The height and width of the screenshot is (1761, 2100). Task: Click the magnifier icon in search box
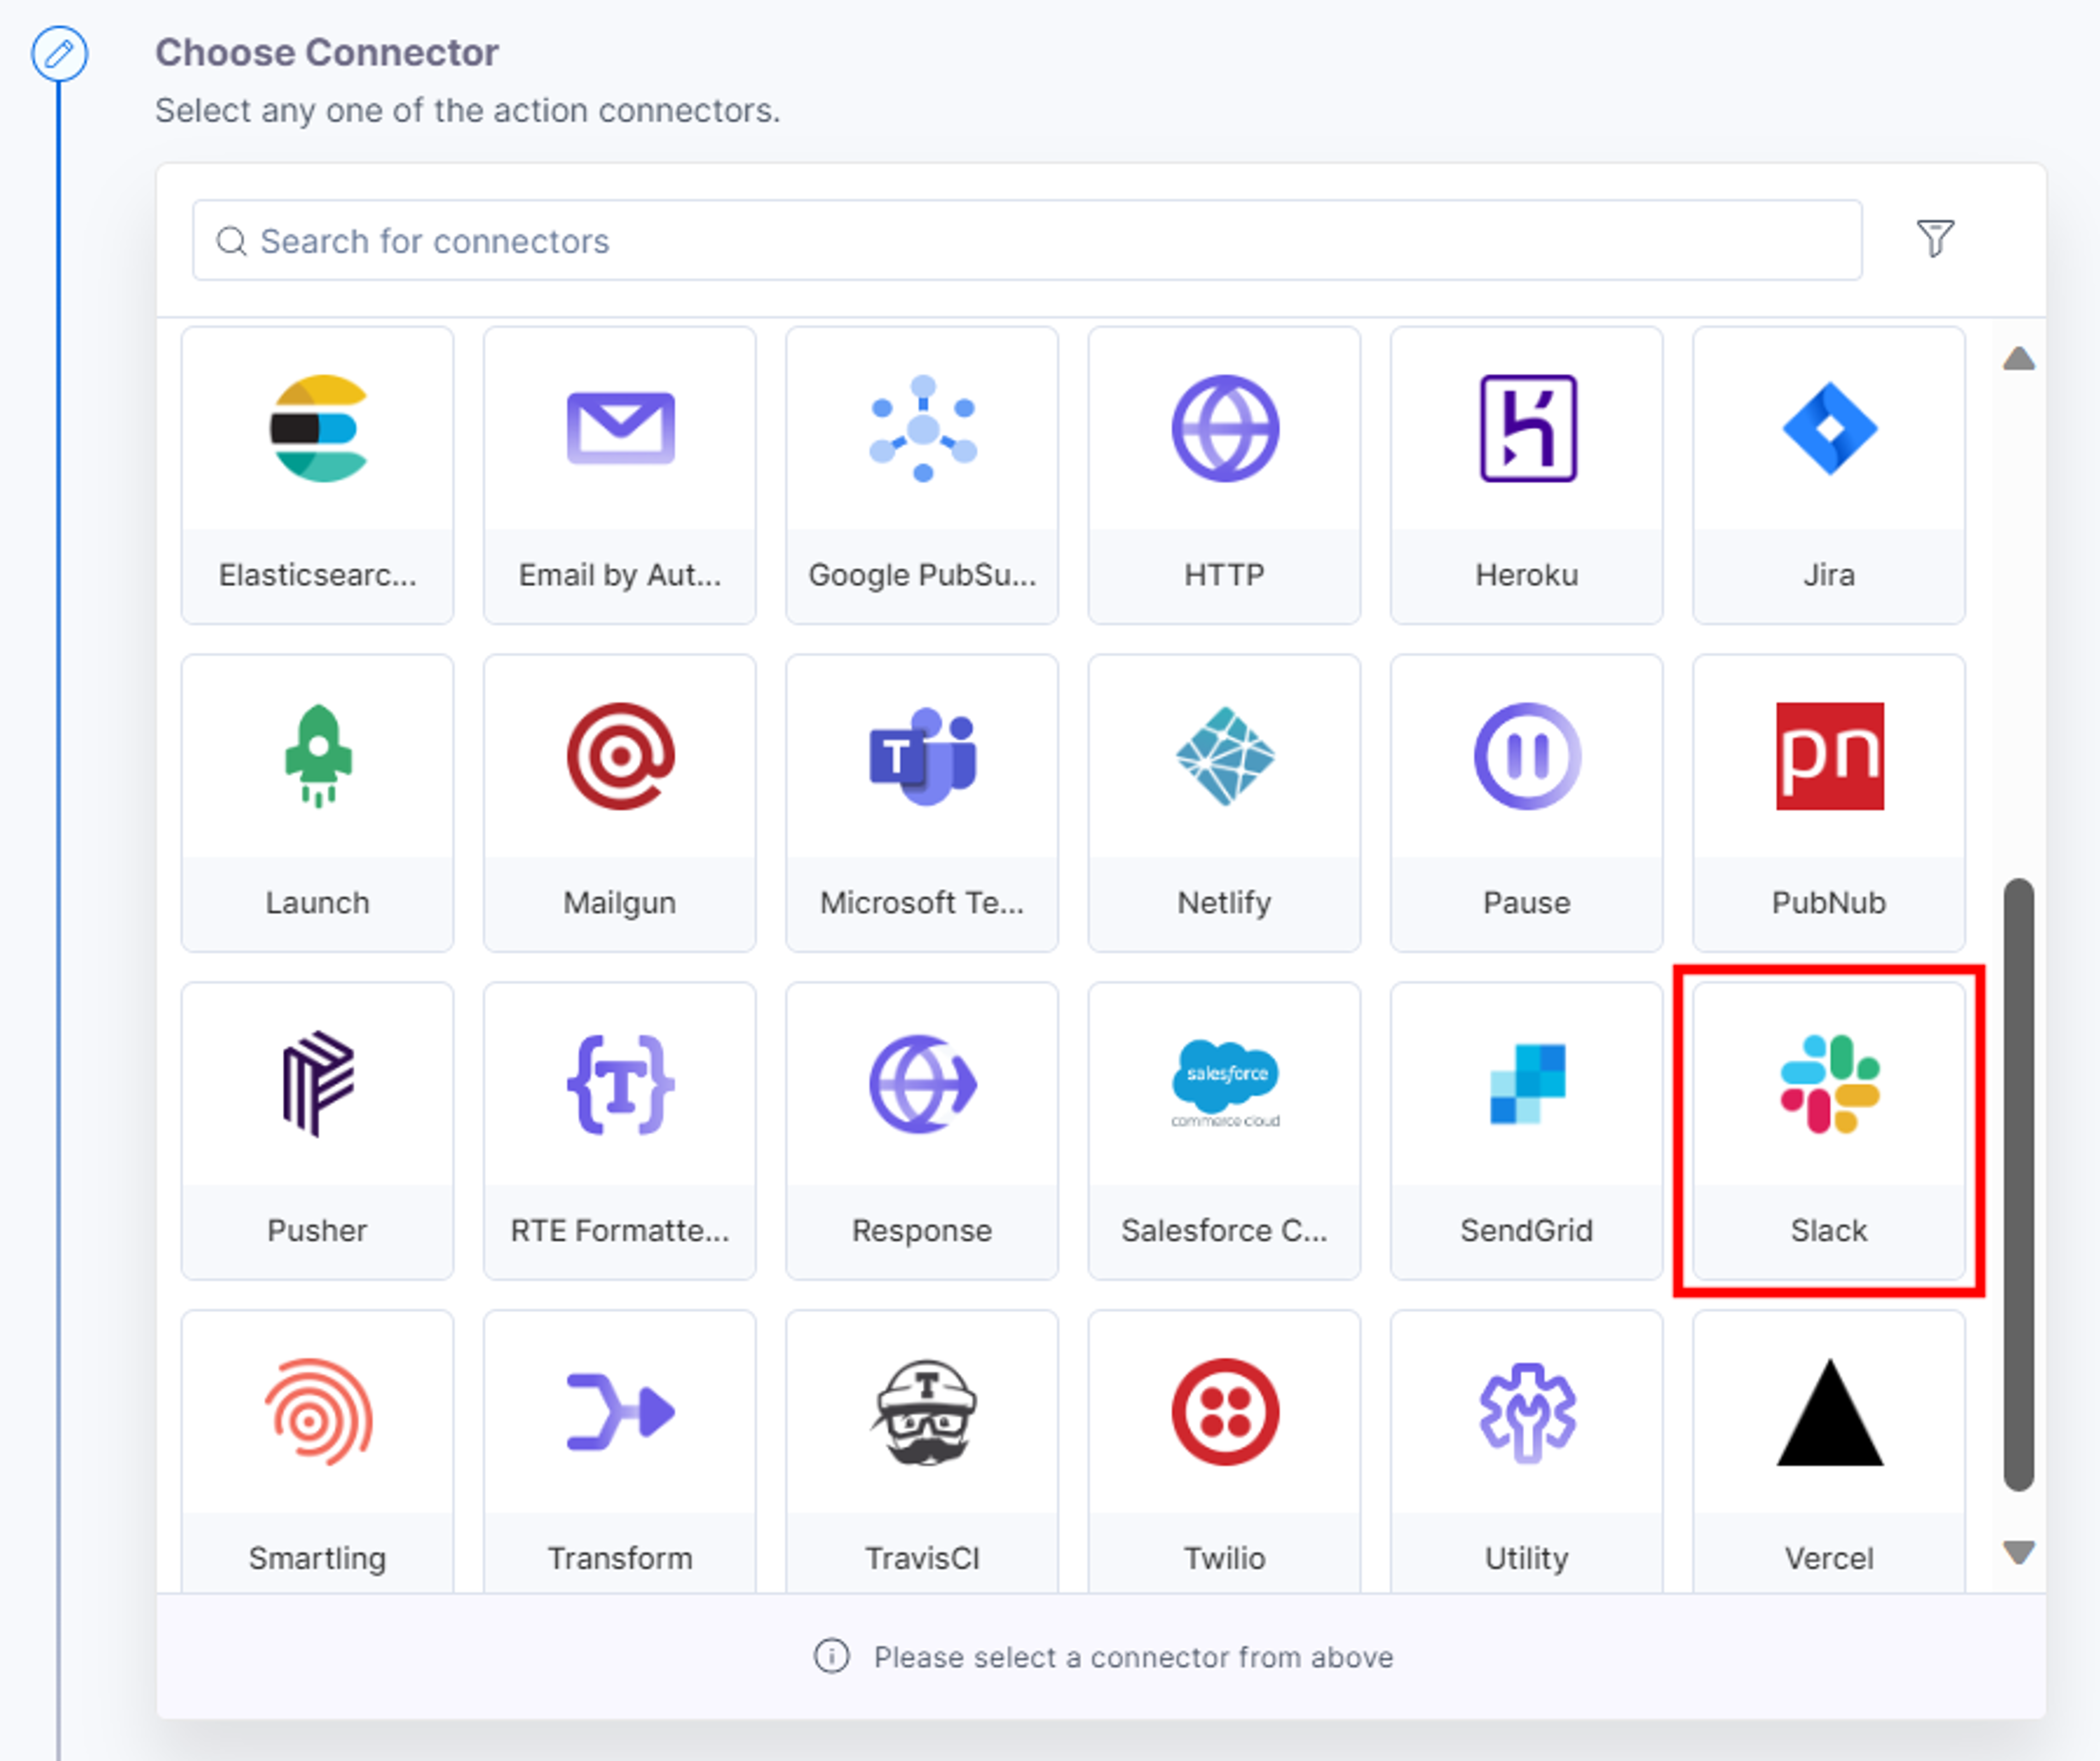point(231,241)
